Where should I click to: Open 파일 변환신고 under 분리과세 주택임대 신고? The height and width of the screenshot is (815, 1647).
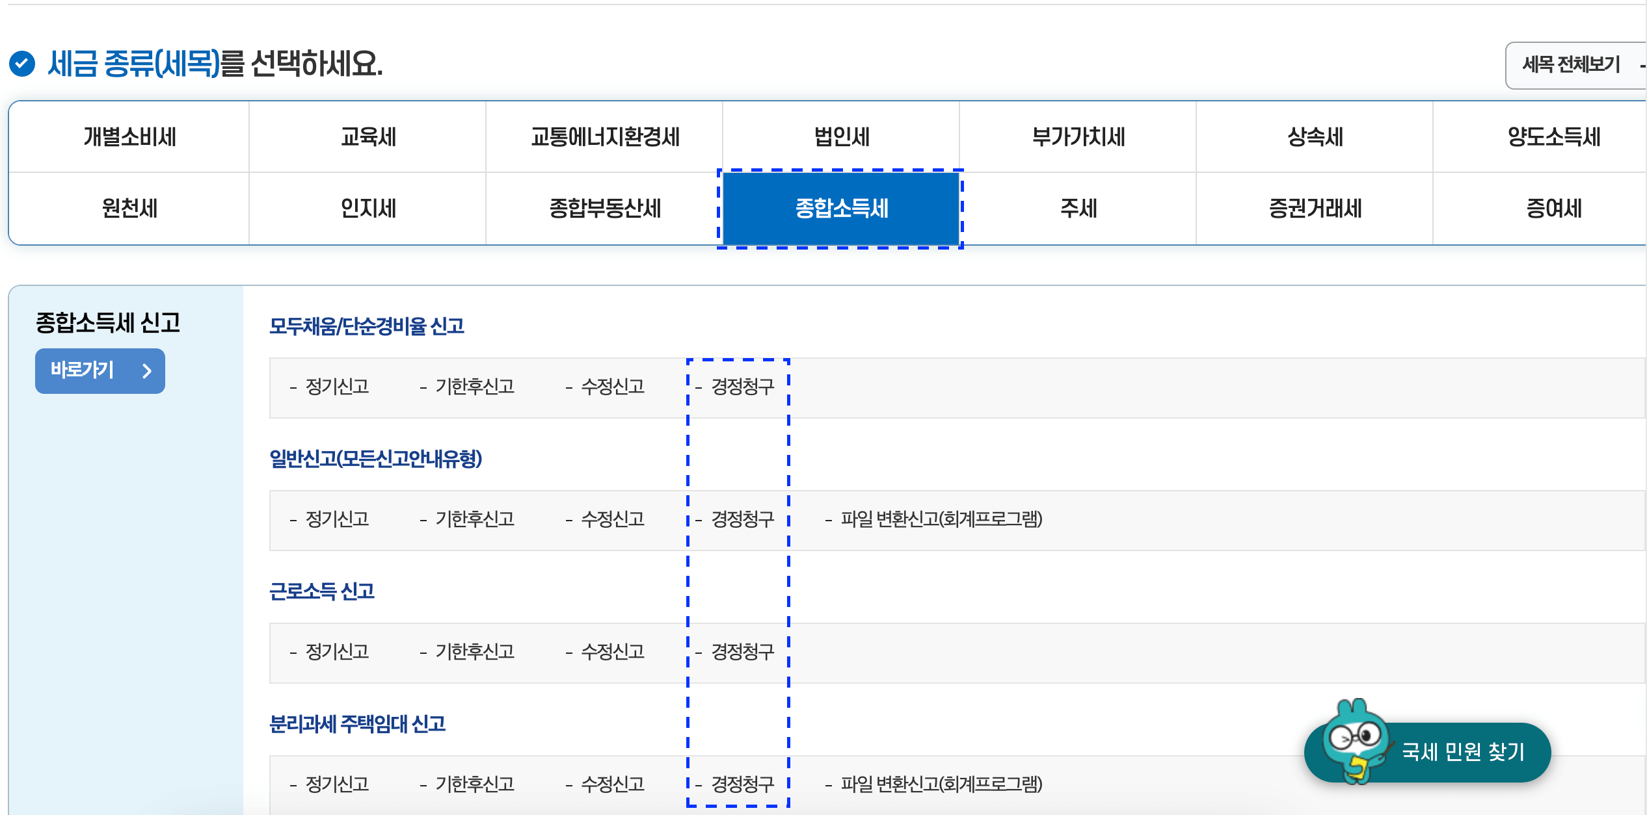point(941,784)
